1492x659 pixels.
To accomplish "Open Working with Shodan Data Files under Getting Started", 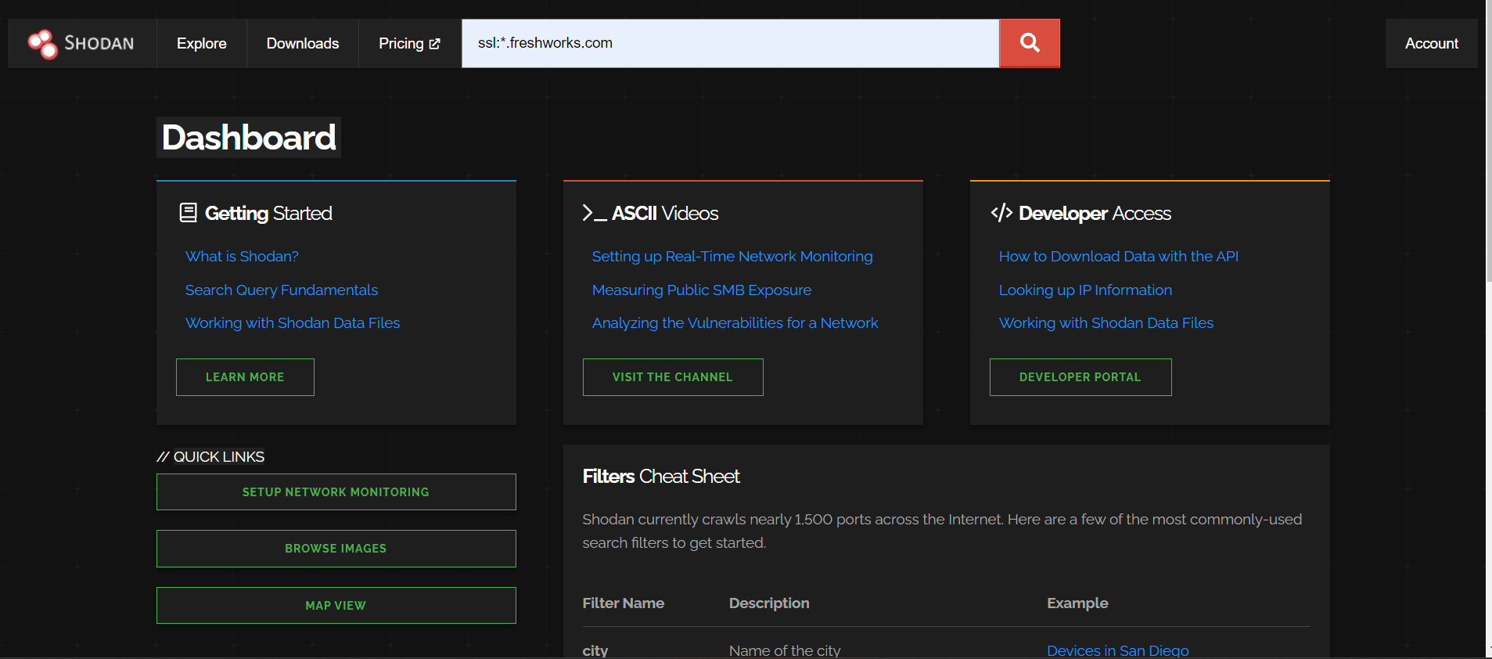I will tap(293, 323).
